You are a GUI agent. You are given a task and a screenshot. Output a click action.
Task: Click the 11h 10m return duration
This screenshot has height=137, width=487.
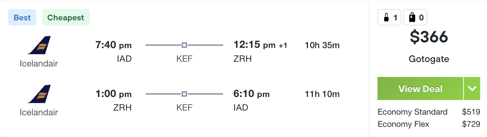pyautogui.click(x=322, y=94)
